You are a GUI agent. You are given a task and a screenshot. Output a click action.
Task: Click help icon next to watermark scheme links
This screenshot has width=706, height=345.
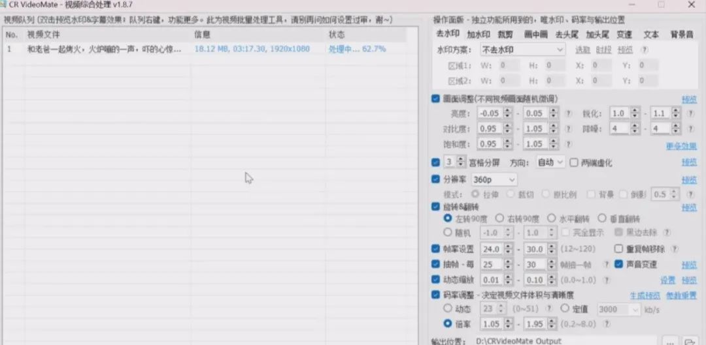645,50
